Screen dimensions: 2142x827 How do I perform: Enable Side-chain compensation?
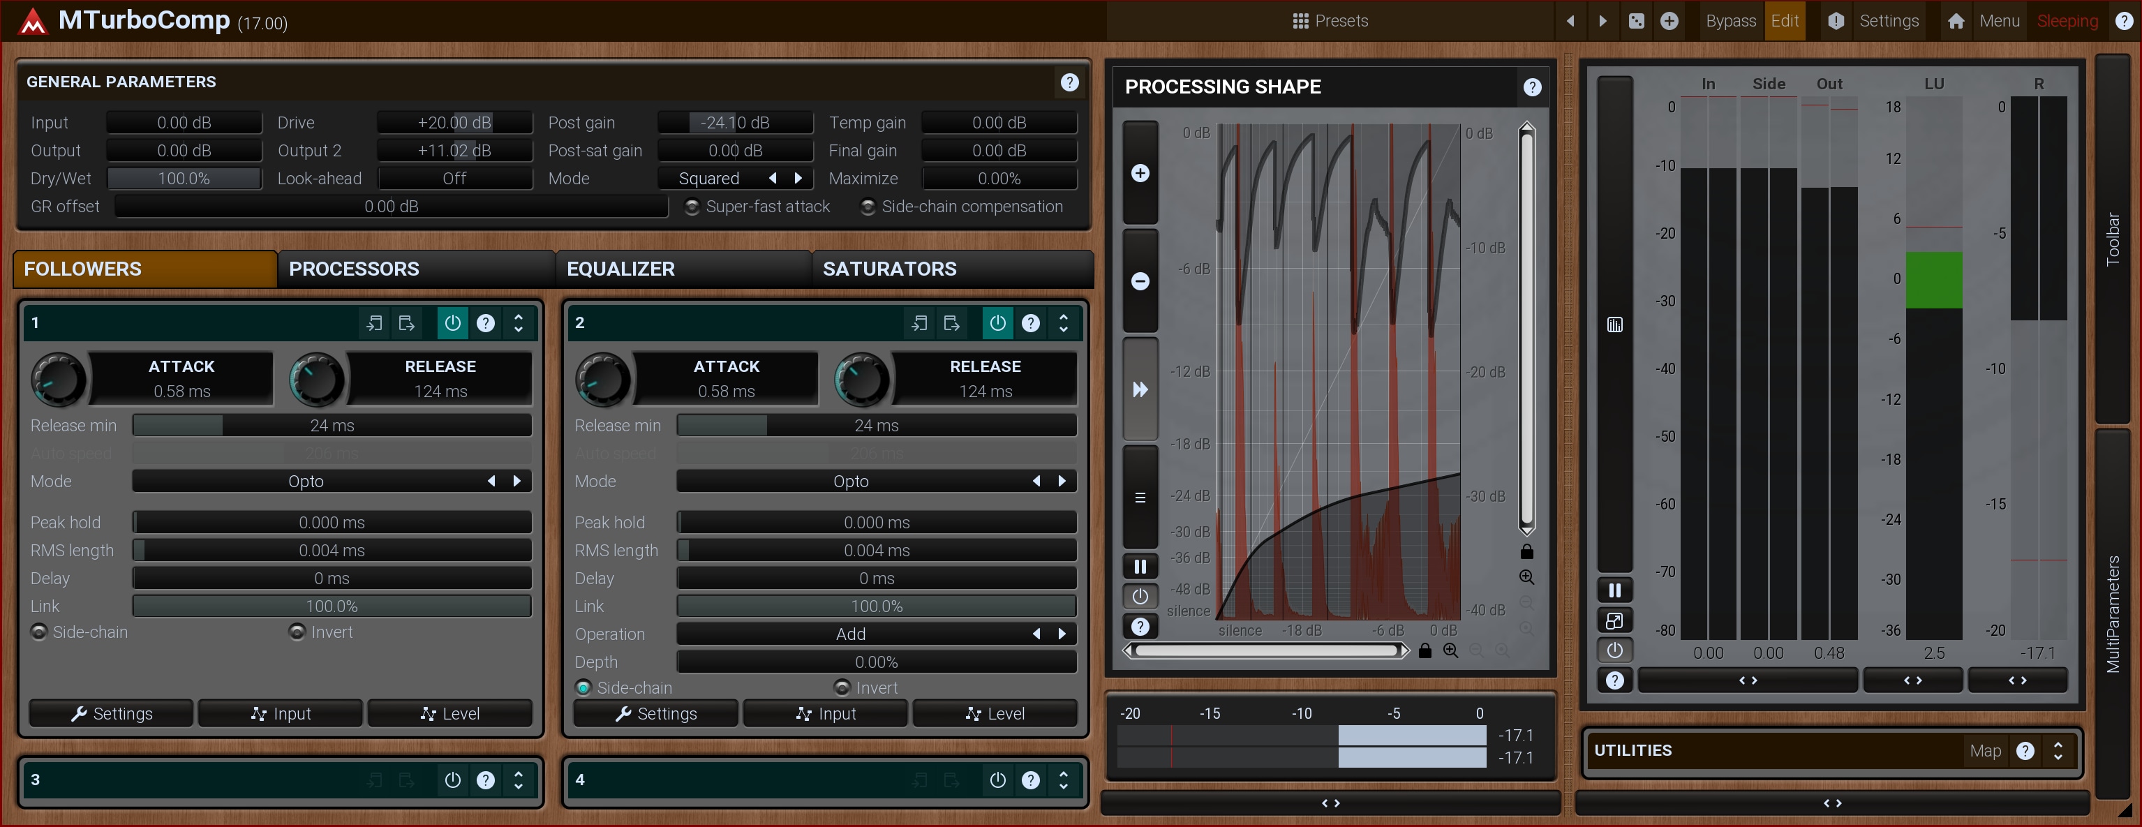coord(868,207)
